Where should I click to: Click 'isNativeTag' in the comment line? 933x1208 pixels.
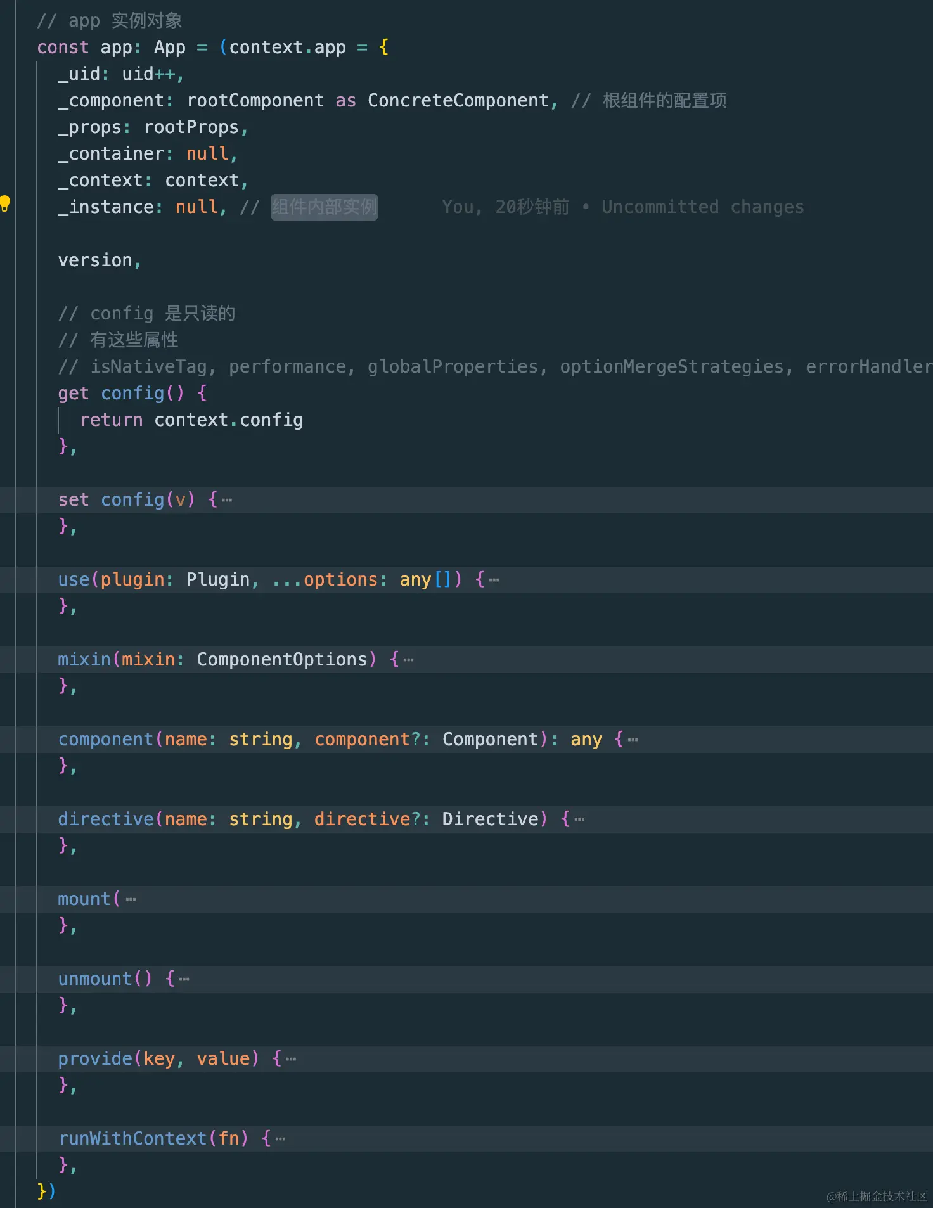(149, 367)
